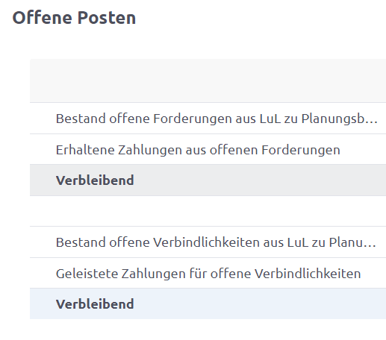This screenshot has height=340, width=386.
Task: Click the indent cell left of Geleistete Zahlungen
Action: click(x=43, y=273)
